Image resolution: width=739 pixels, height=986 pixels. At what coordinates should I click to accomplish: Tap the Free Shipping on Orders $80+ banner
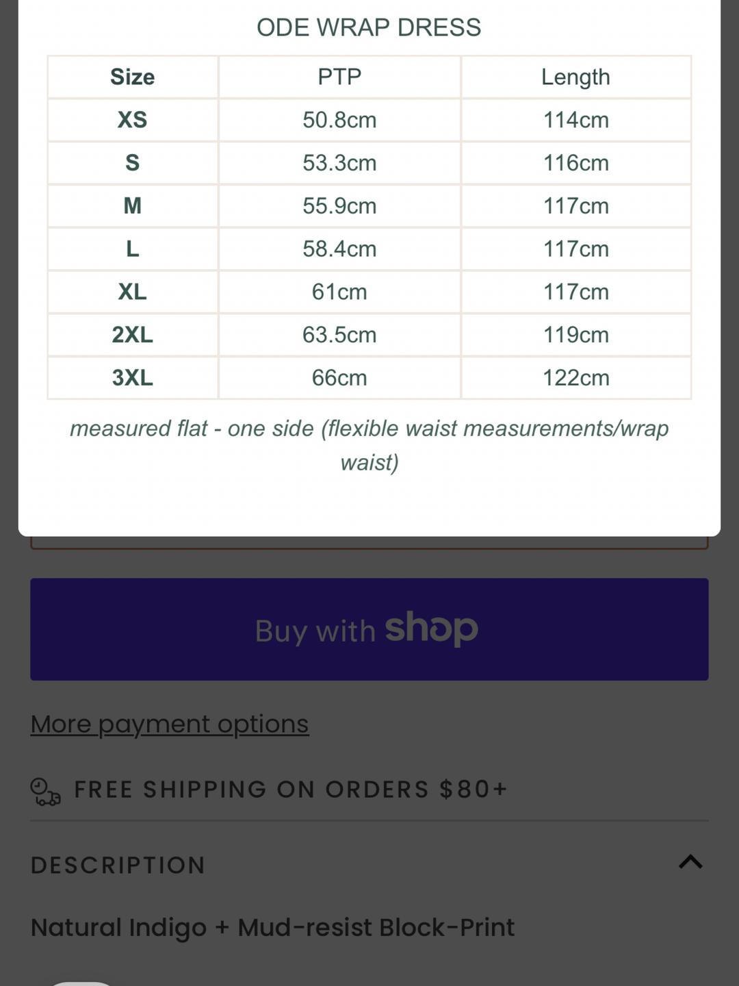(x=269, y=789)
